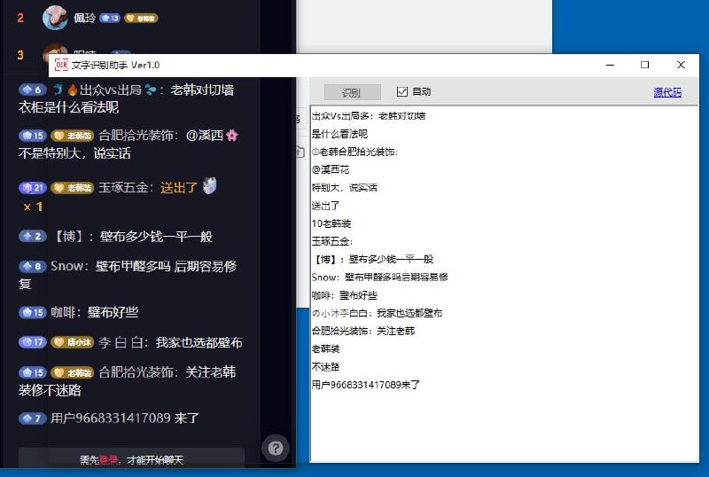
Task: Minimize the 文字识别助手 window
Action: [x=610, y=65]
